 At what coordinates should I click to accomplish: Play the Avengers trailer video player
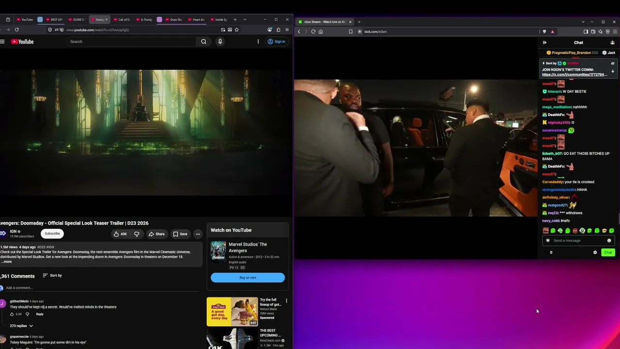click(x=145, y=132)
